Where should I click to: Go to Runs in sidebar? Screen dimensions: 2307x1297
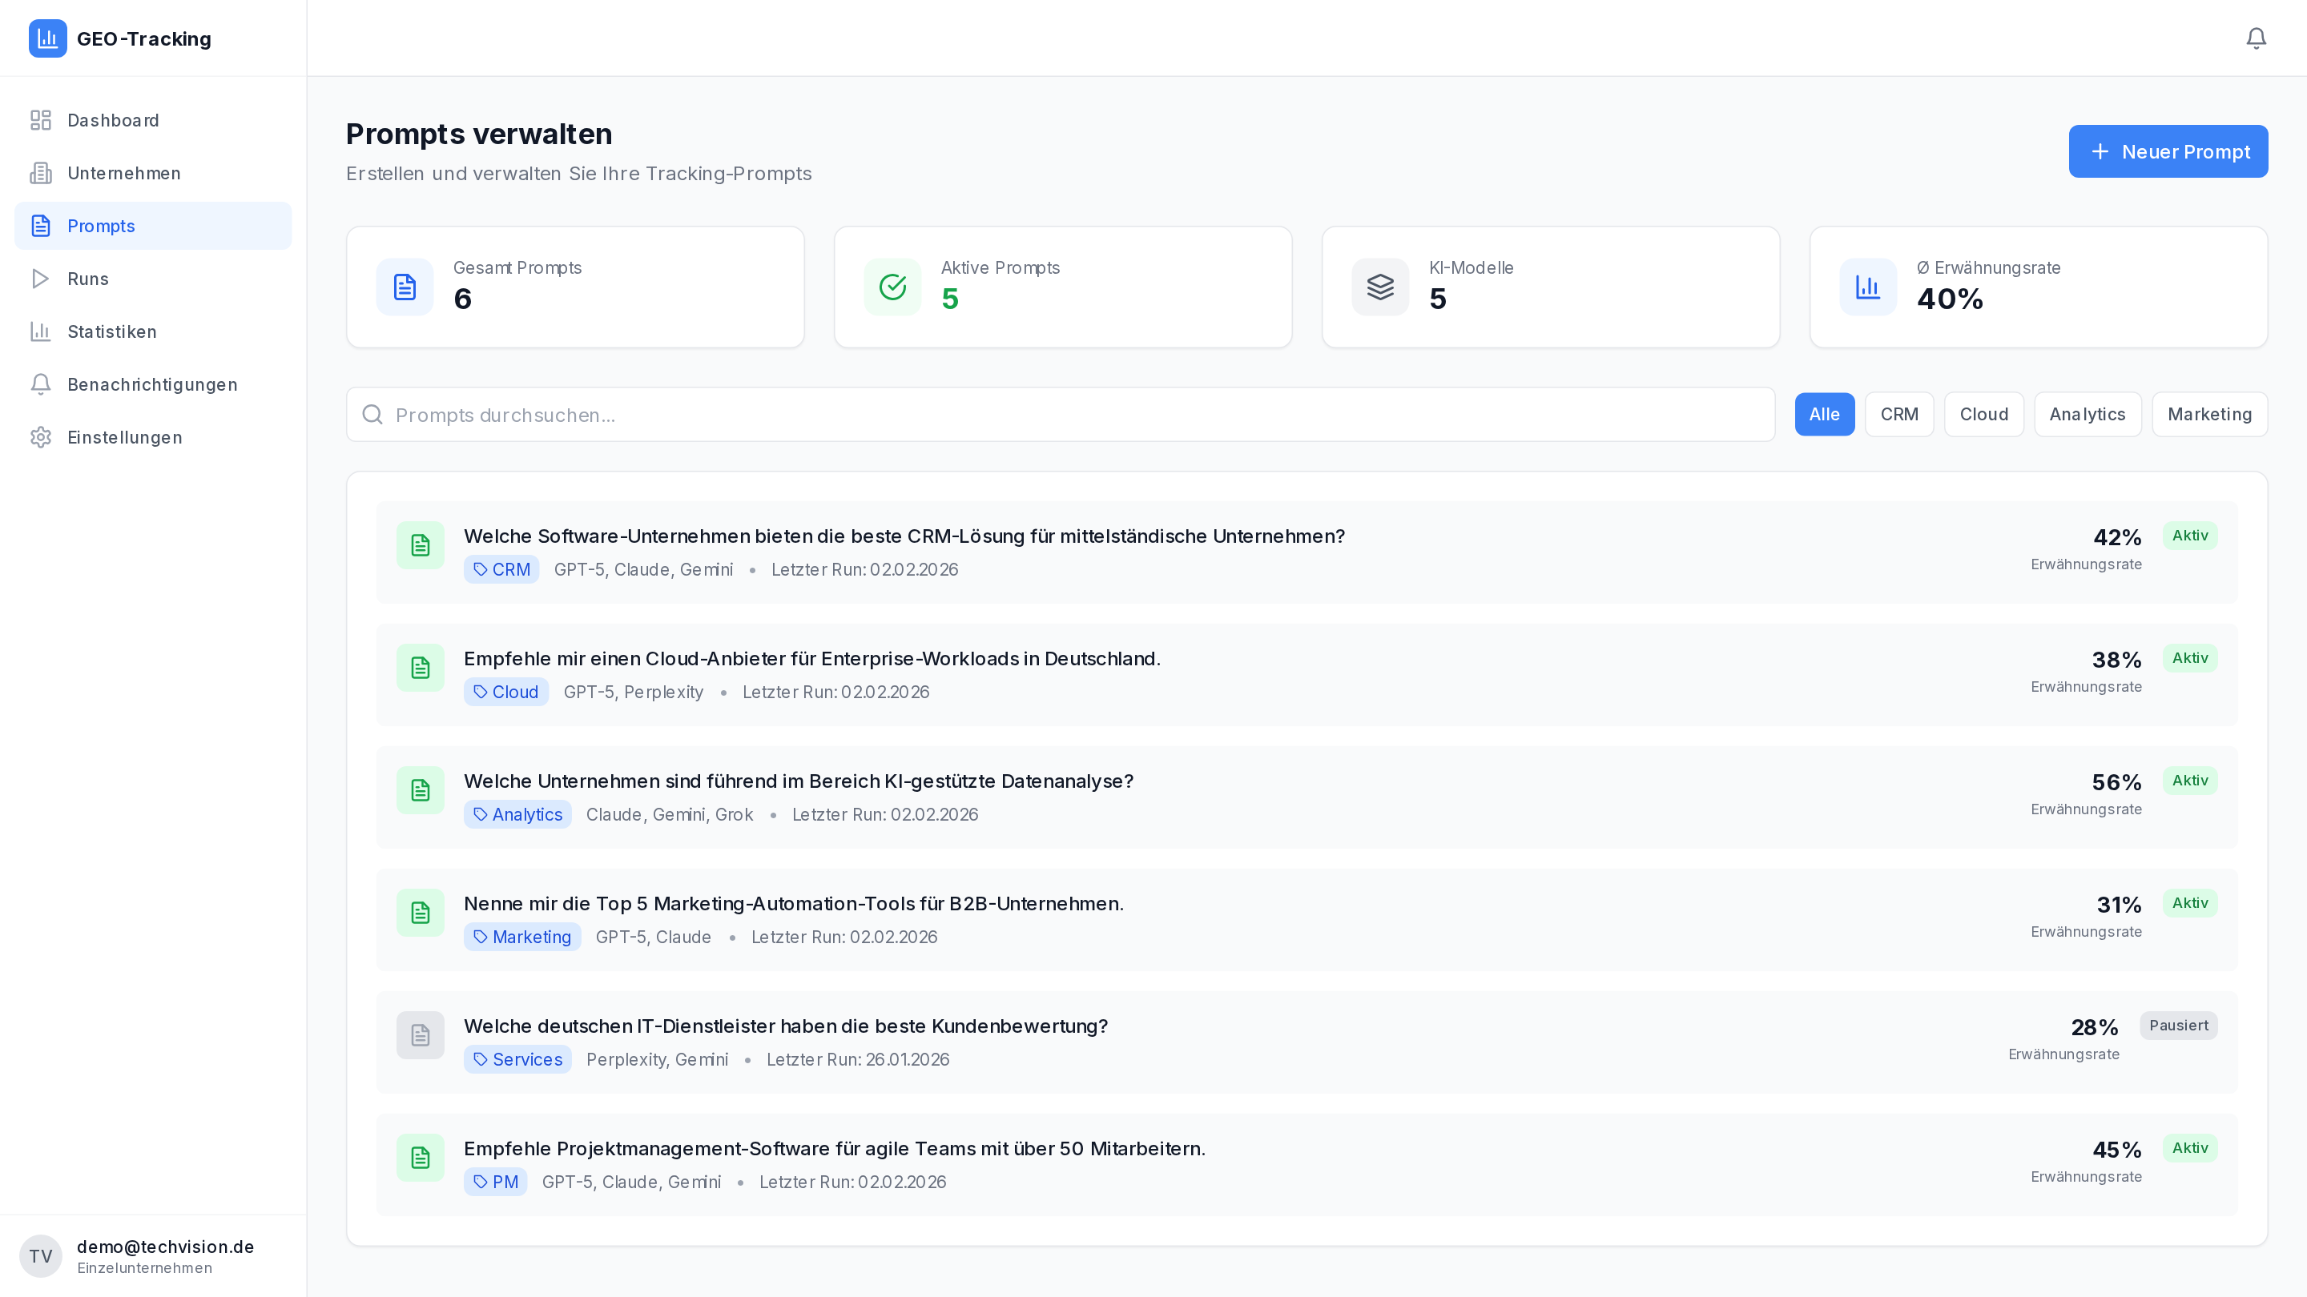(88, 279)
